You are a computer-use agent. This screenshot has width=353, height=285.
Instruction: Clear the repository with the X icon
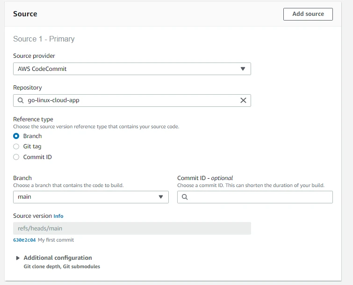pyautogui.click(x=243, y=100)
